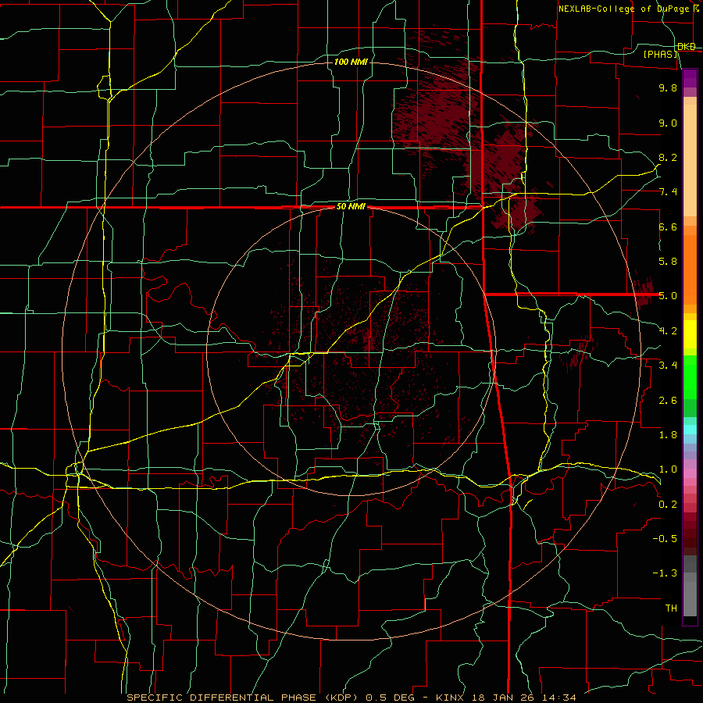Viewport: 703px width, 703px height.
Task: Click the Specific Differential Phase caption text
Action: 351,698
